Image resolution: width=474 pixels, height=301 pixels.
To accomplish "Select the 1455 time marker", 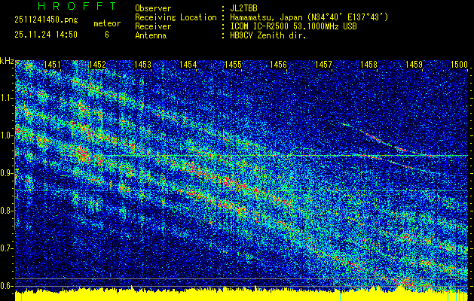I will tap(234, 65).
